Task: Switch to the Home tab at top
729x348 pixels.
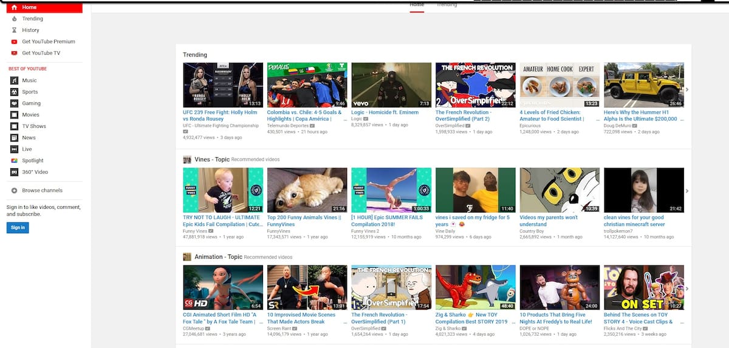Action: (x=417, y=5)
